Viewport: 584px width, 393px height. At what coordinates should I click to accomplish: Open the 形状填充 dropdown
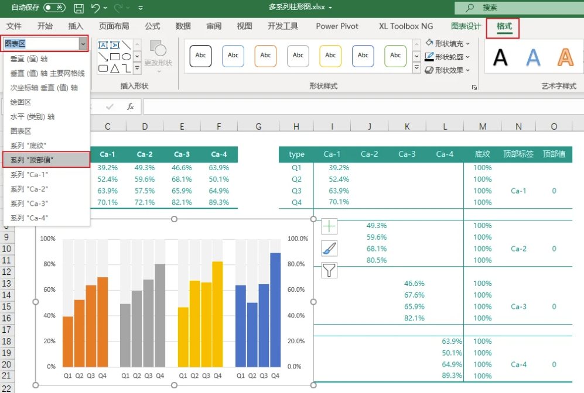click(448, 43)
